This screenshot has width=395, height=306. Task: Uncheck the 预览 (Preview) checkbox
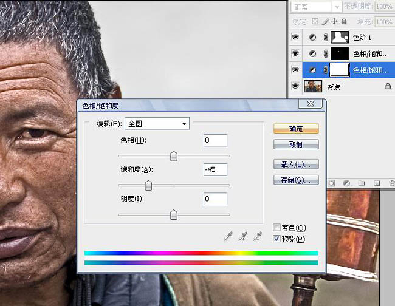pos(277,239)
